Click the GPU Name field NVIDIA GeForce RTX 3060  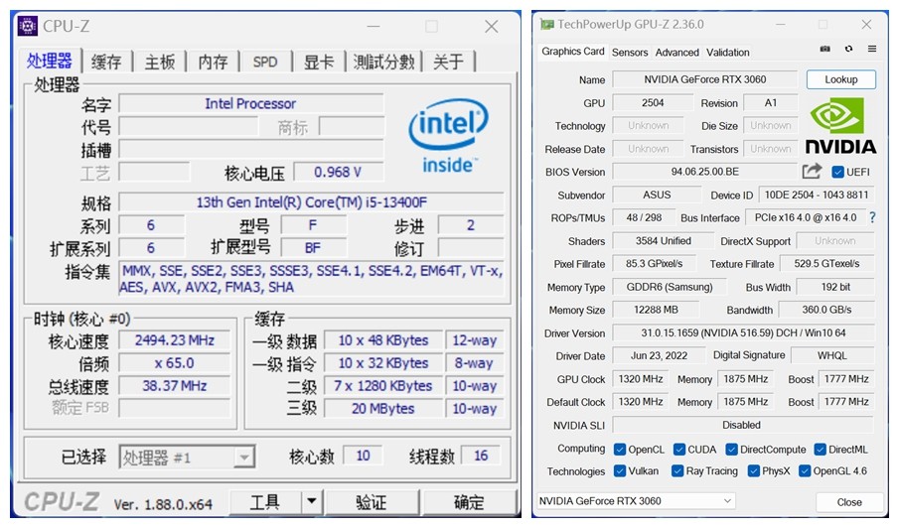click(705, 79)
